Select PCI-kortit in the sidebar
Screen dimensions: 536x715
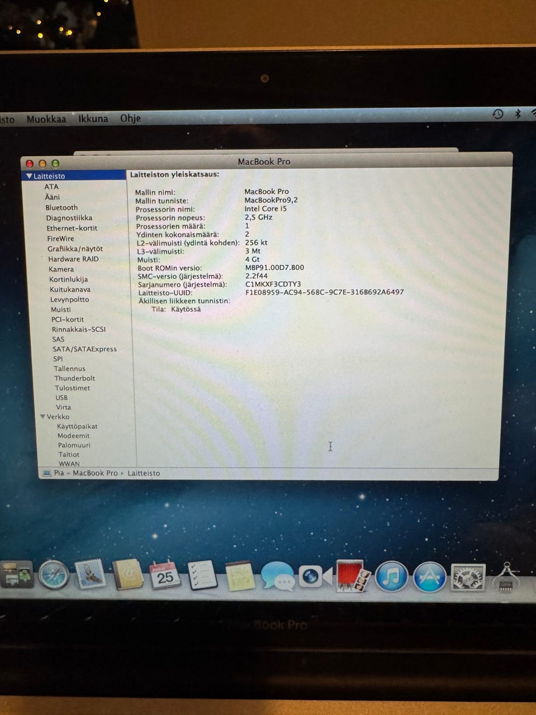(x=68, y=320)
